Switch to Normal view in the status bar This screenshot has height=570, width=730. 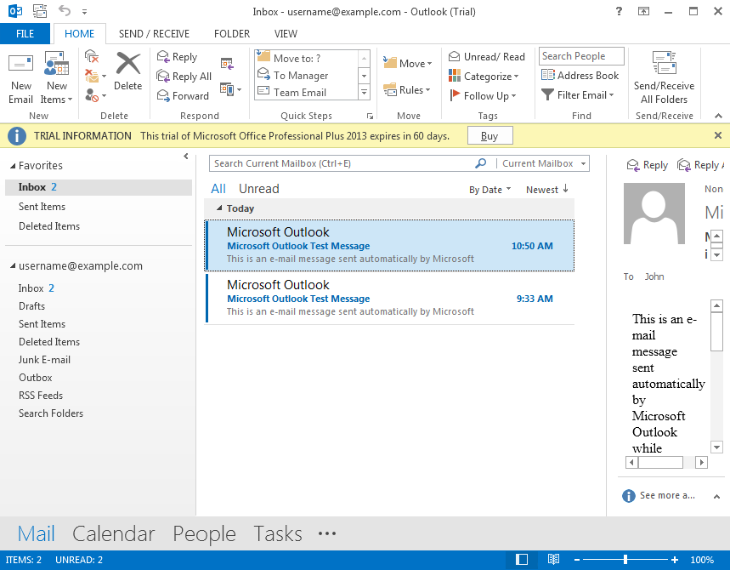521,559
